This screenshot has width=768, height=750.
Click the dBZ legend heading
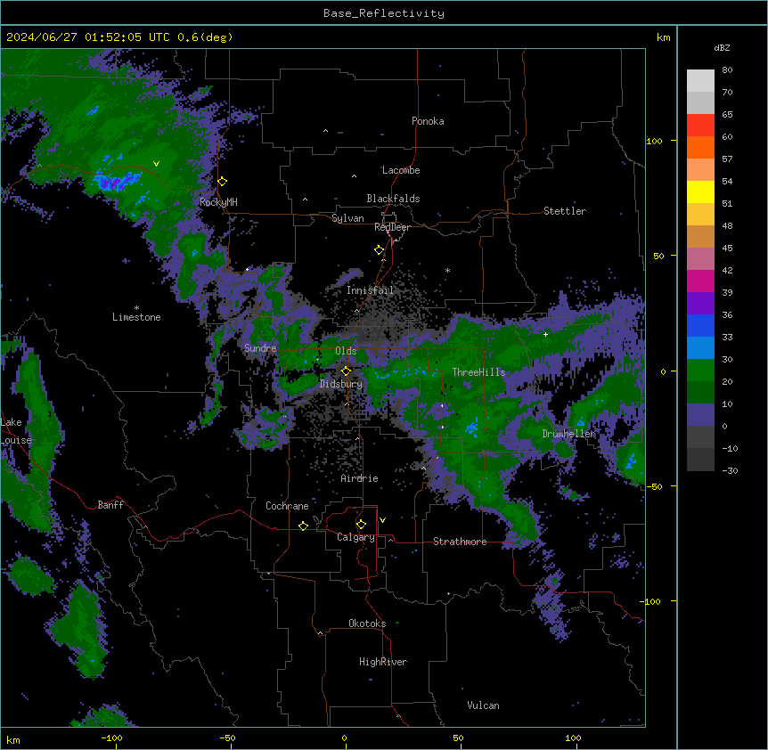point(722,48)
